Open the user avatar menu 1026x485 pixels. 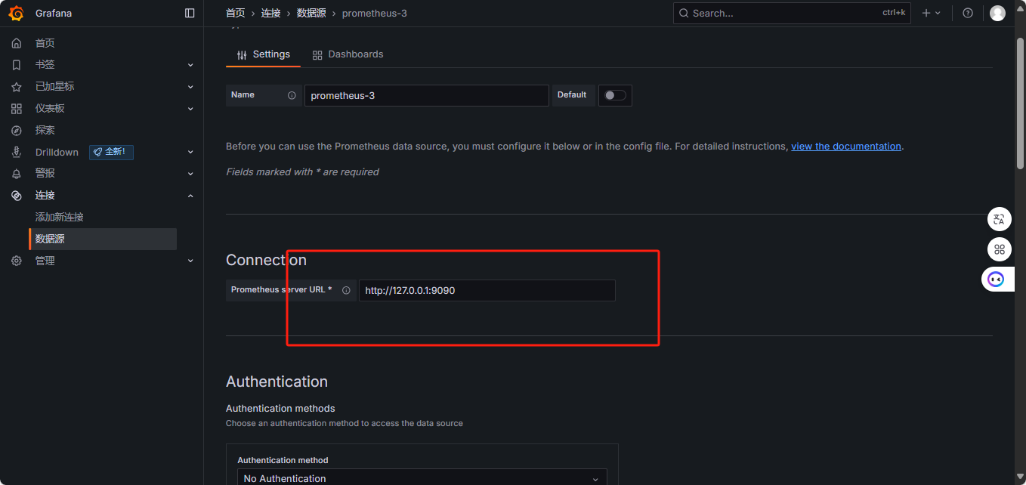997,13
